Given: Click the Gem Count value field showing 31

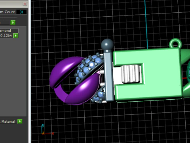Looking at the screenshot, I should (21, 12).
